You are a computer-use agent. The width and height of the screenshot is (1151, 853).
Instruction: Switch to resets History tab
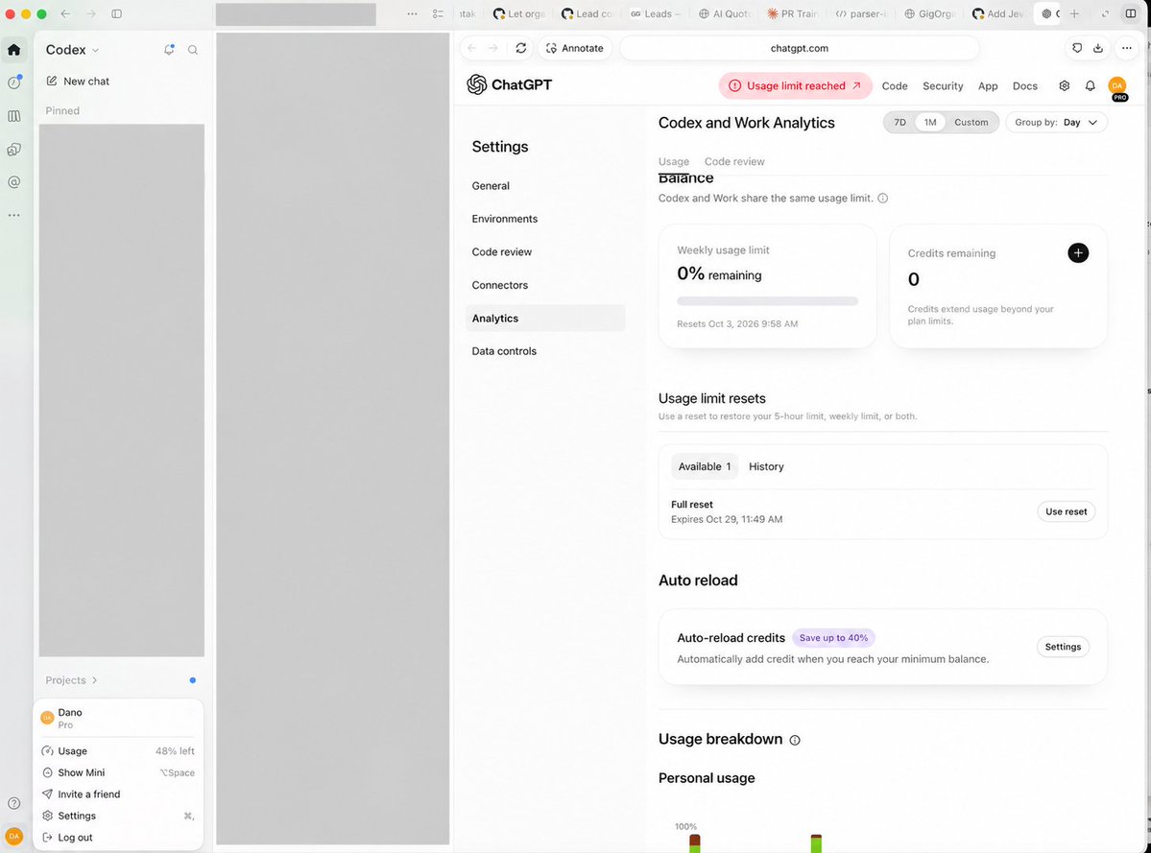click(766, 466)
